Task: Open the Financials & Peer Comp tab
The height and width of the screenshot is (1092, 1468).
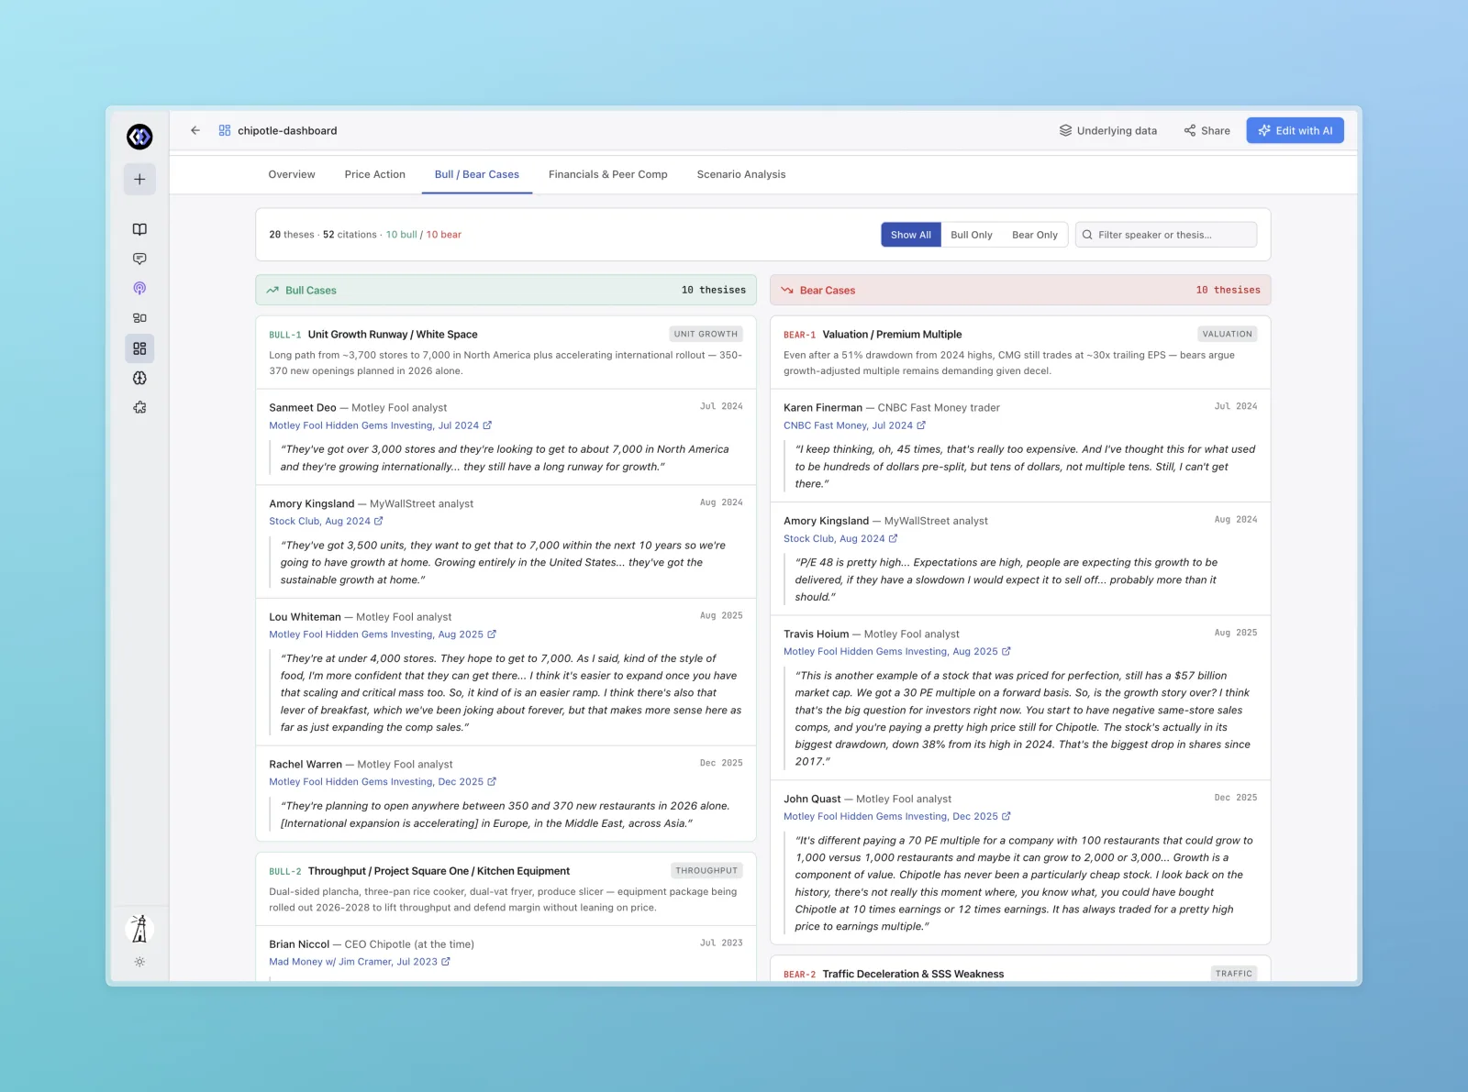Action: [x=608, y=174]
